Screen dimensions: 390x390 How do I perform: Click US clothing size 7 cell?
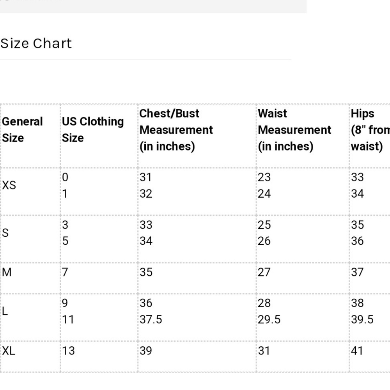click(65, 272)
